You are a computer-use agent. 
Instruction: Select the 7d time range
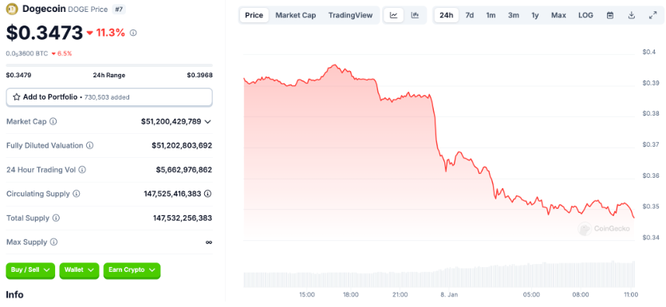pos(469,15)
